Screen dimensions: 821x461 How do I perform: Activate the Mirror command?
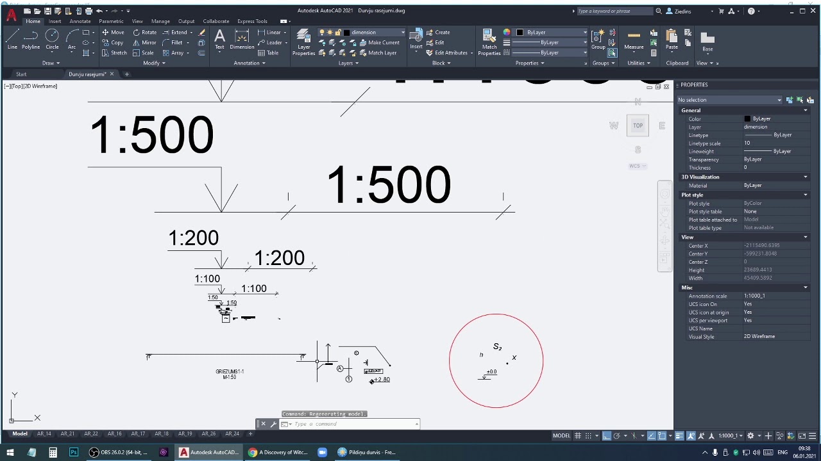tap(144, 42)
